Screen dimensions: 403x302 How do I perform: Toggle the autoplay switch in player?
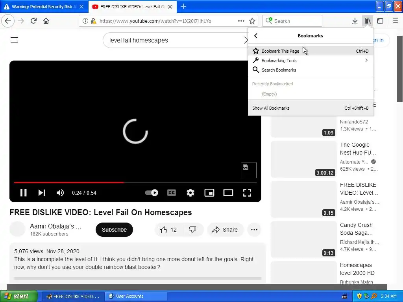[x=152, y=193]
